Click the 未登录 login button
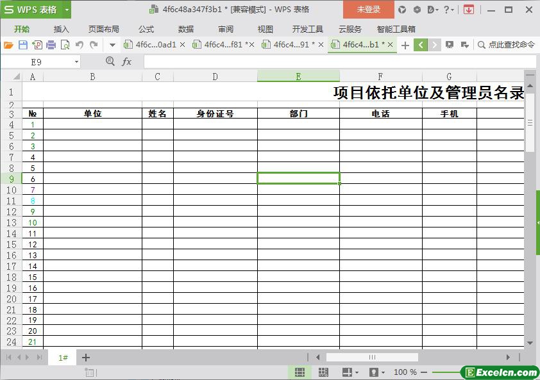The width and height of the screenshot is (540, 380). tap(369, 10)
